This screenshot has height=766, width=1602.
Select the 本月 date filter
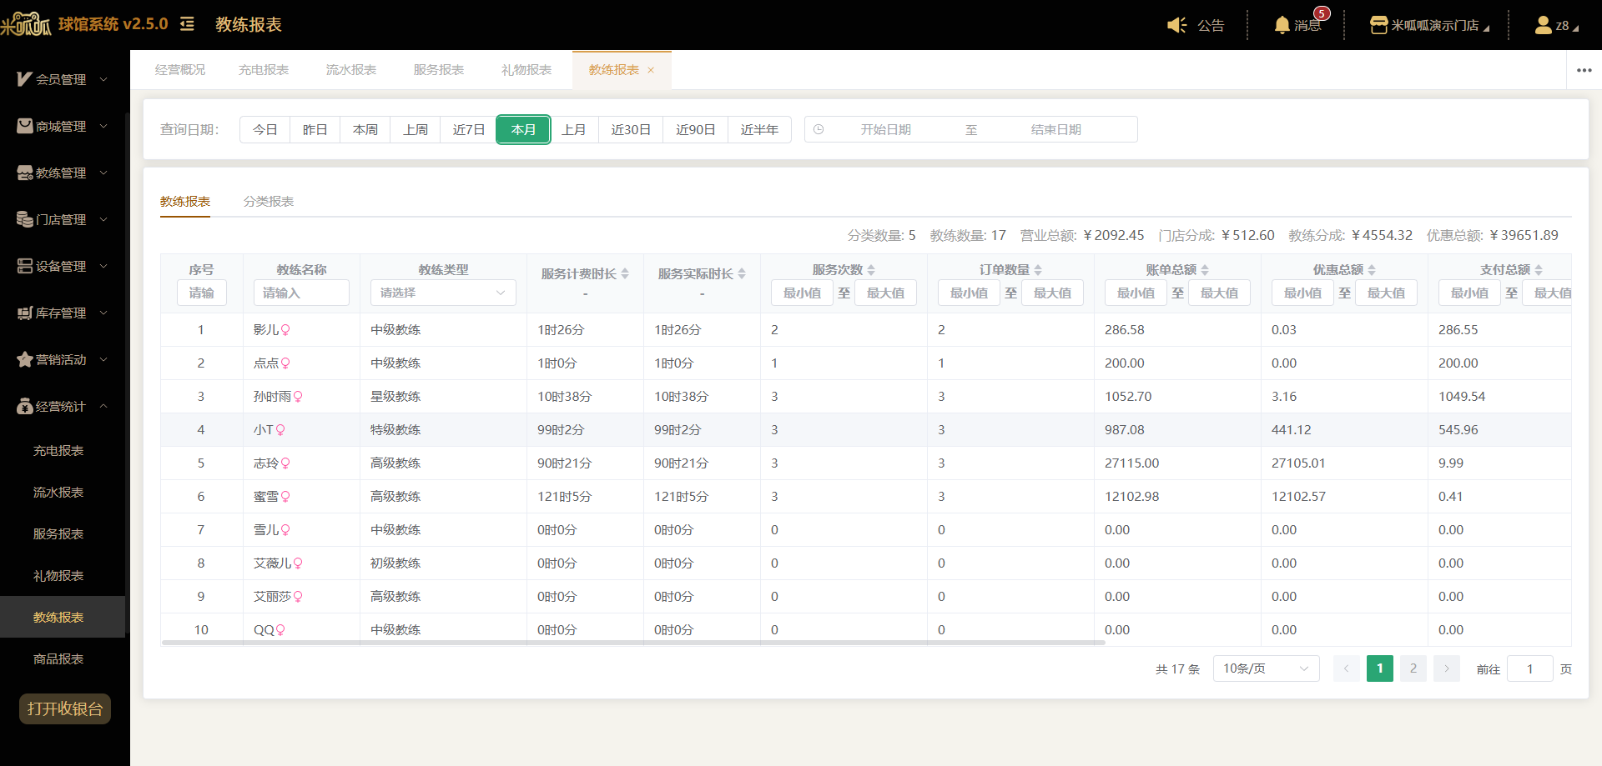tap(523, 129)
